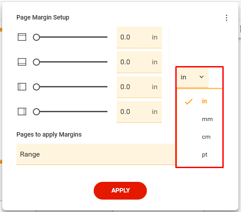241x212 pixels.
Task: Focus the bottom margin value field
Action: pos(139,62)
